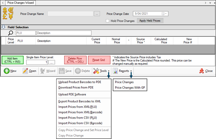Viewport: 216px width, 139px height.
Task: Collapse Field Selection with the arrow icon
Action: (3, 27)
